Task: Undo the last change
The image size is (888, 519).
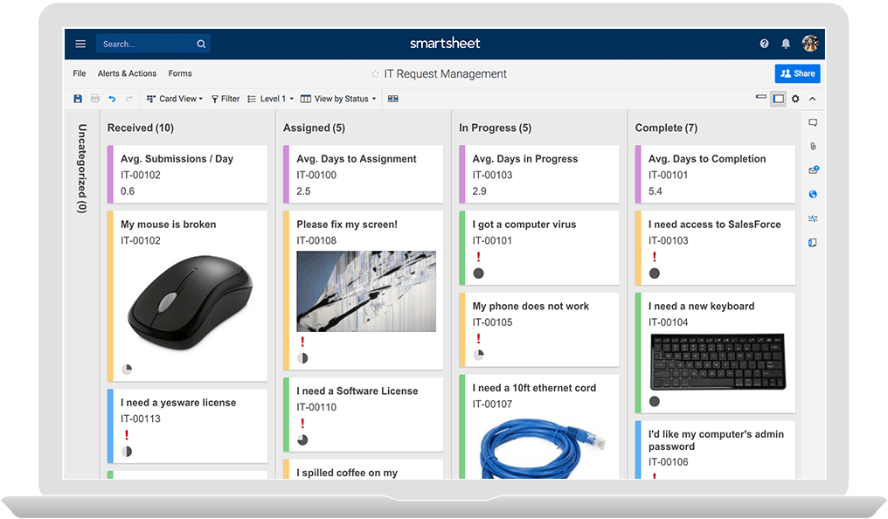Action: point(111,98)
